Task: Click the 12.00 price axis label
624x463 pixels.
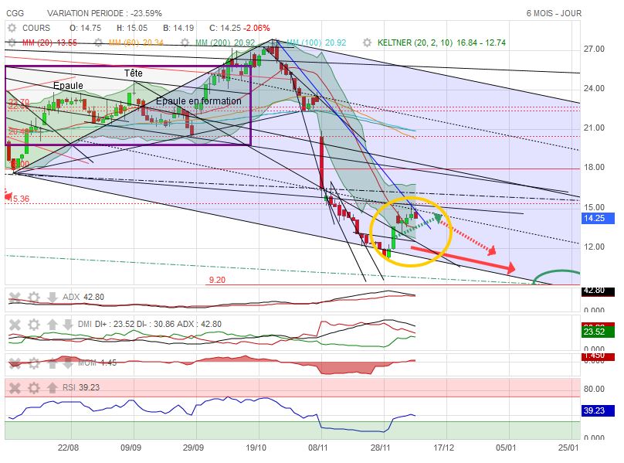Action: coord(594,247)
